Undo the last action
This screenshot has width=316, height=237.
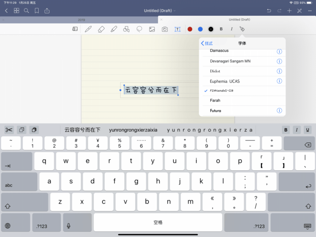(x=269, y=11)
